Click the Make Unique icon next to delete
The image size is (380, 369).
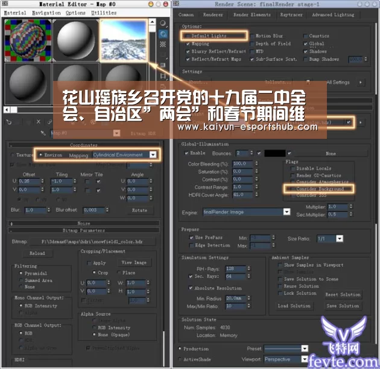click(49, 122)
